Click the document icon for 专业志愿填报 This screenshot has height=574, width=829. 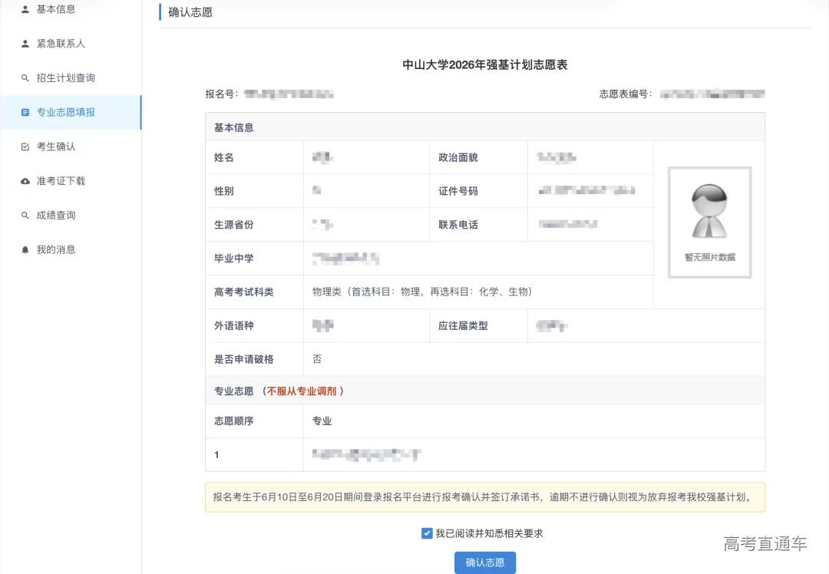tap(25, 111)
